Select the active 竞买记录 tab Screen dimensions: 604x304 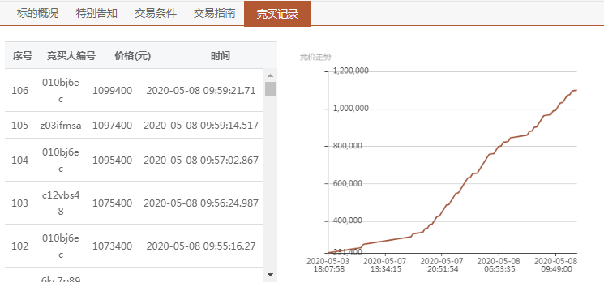[278, 14]
